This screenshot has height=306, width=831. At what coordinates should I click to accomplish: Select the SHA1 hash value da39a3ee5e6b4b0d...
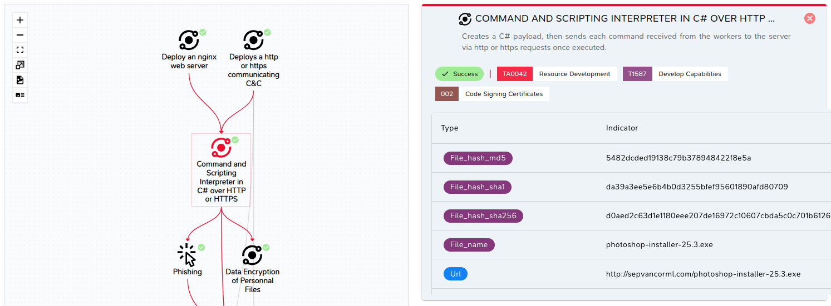(x=697, y=187)
